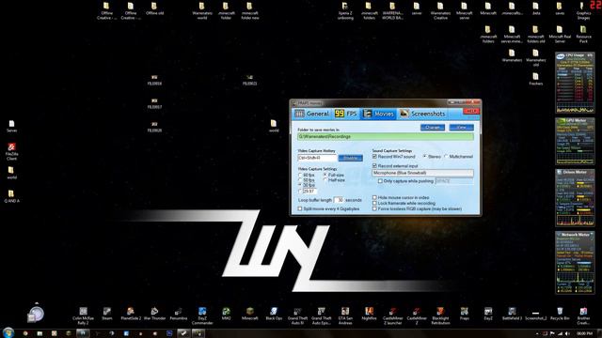Viewport: 602px width, 338px height.
Task: Open the FPS tab in Fraps
Action: 345,114
